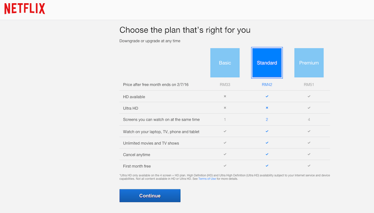This screenshot has height=213, width=374.
Task: Click the RM51 Premium price
Action: [x=309, y=85]
